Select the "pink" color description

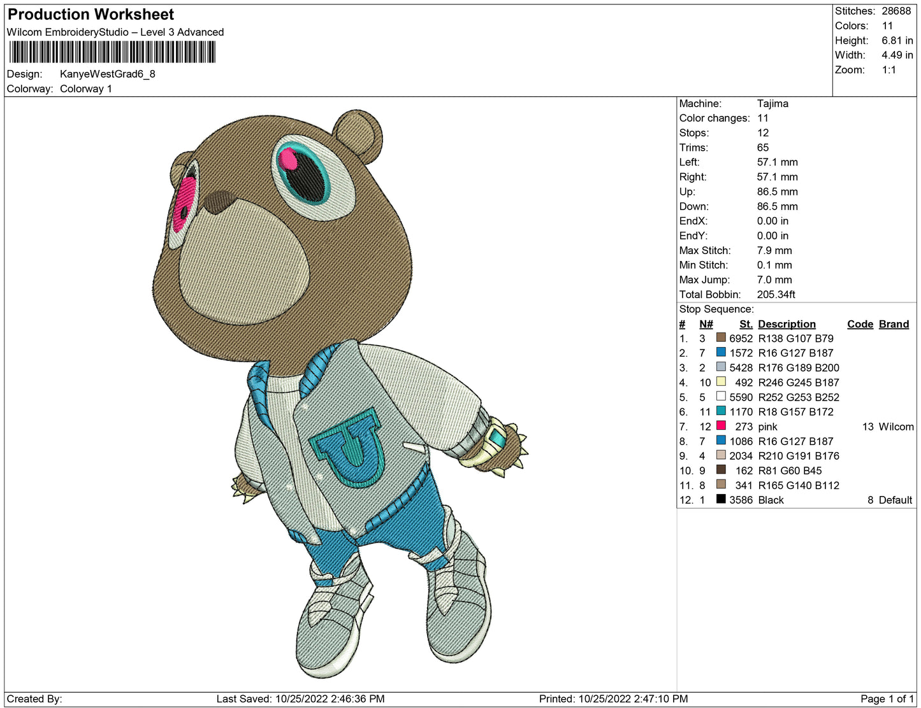coord(768,427)
